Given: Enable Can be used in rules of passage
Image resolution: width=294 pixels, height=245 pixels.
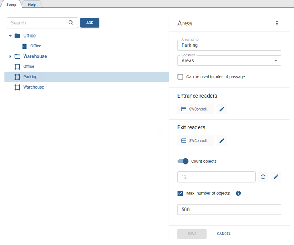Looking at the screenshot, I should [x=181, y=77].
